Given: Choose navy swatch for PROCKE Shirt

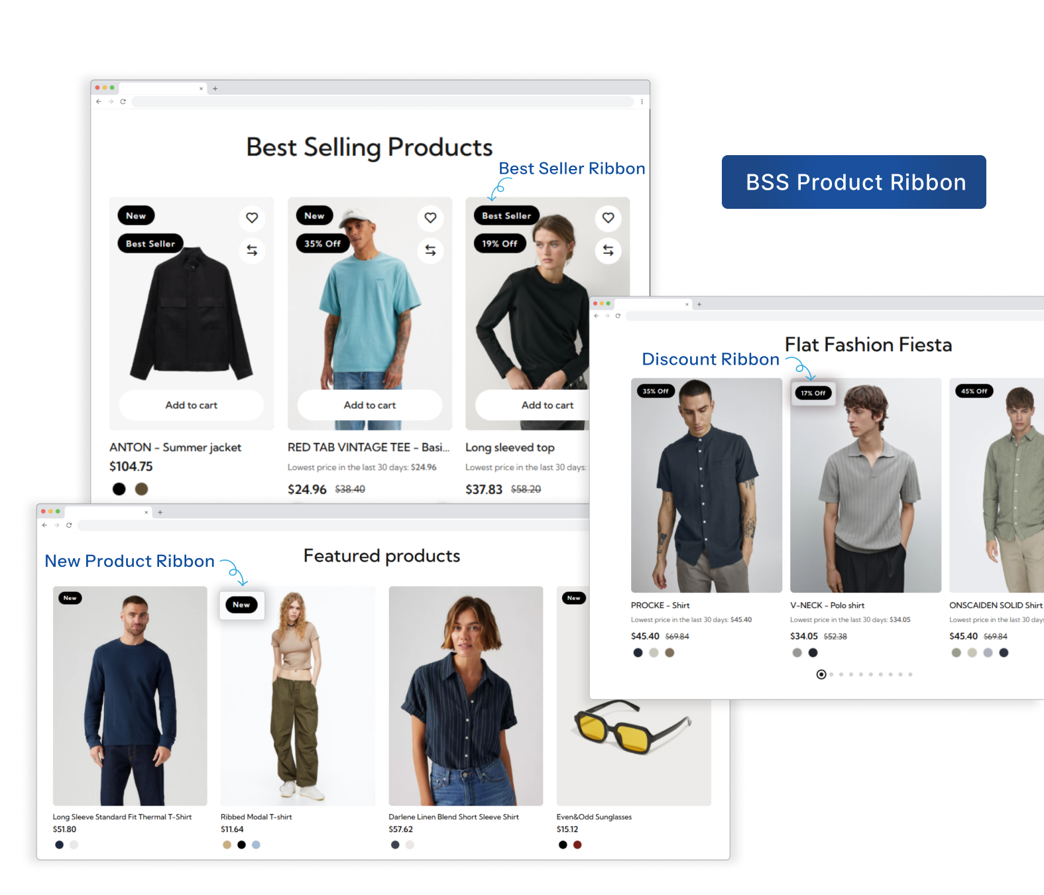Looking at the screenshot, I should pyautogui.click(x=638, y=653).
